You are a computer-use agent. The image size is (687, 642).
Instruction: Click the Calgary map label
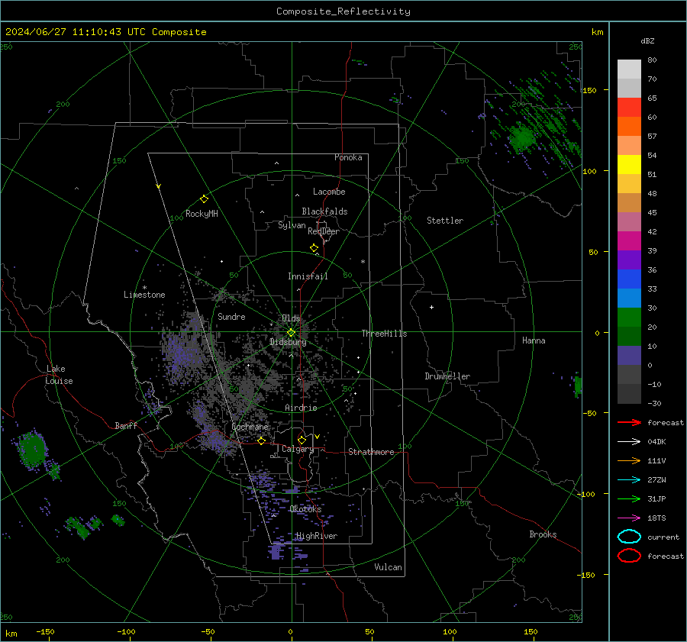[x=298, y=449]
